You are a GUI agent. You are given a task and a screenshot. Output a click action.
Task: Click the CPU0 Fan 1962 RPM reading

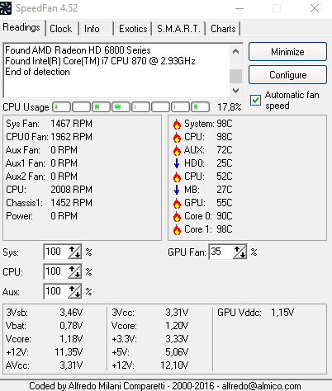click(x=49, y=137)
